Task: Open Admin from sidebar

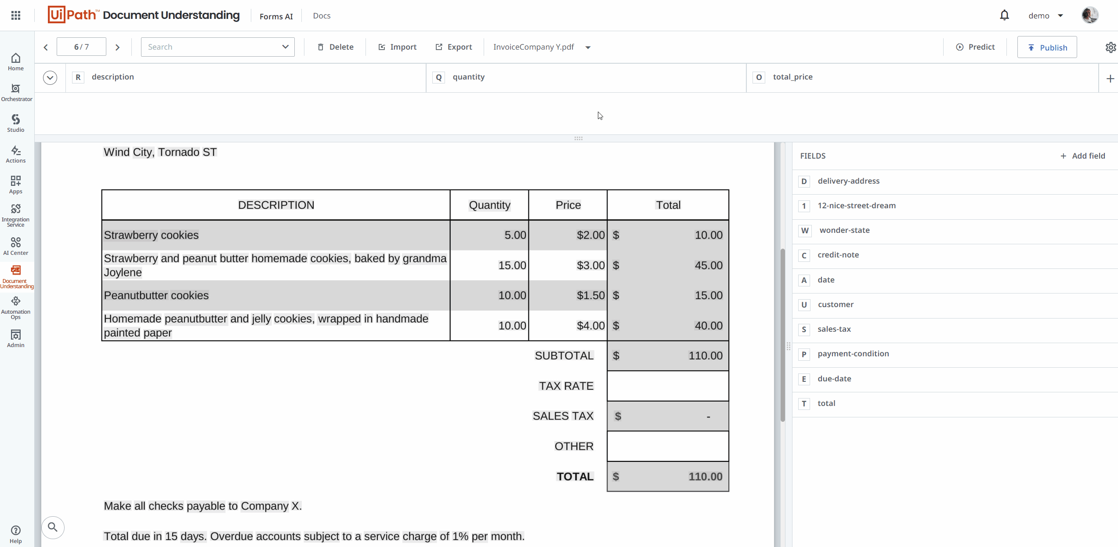Action: tap(16, 339)
